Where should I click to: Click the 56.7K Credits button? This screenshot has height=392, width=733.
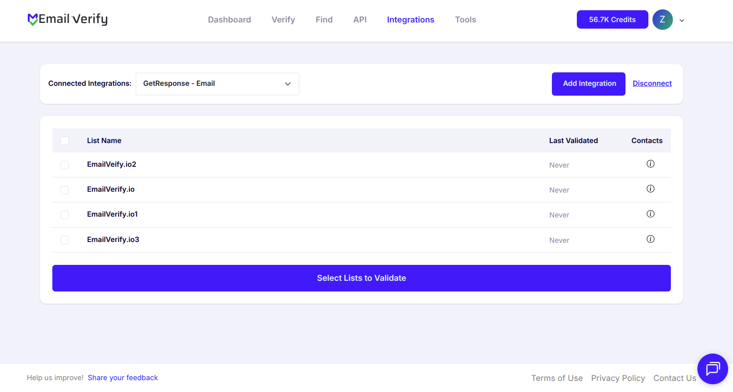[612, 20]
